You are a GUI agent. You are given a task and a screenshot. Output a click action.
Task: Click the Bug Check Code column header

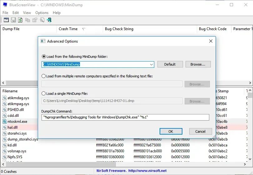(214, 29)
